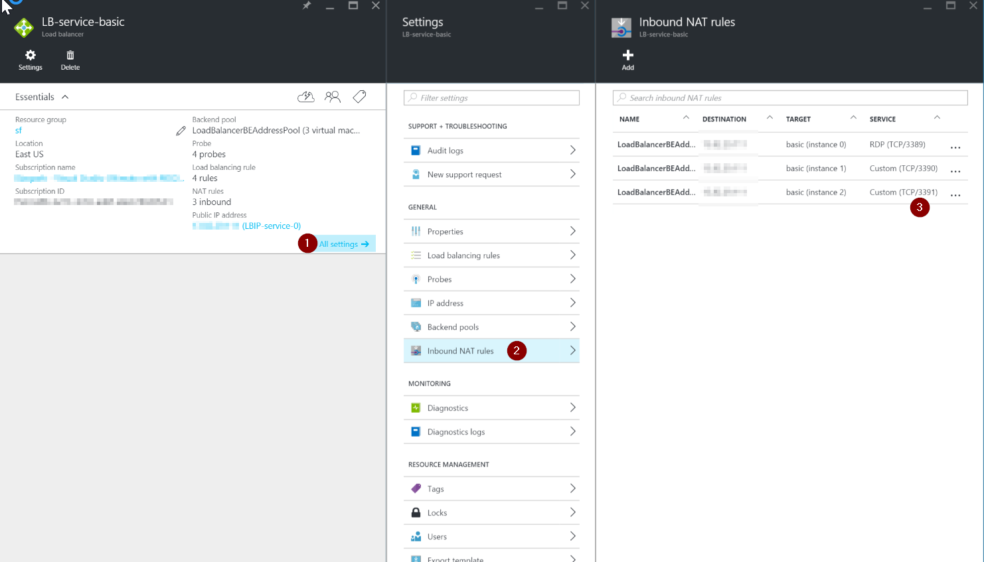Pin the LB-service-basic blade
The image size is (984, 562).
[307, 5]
